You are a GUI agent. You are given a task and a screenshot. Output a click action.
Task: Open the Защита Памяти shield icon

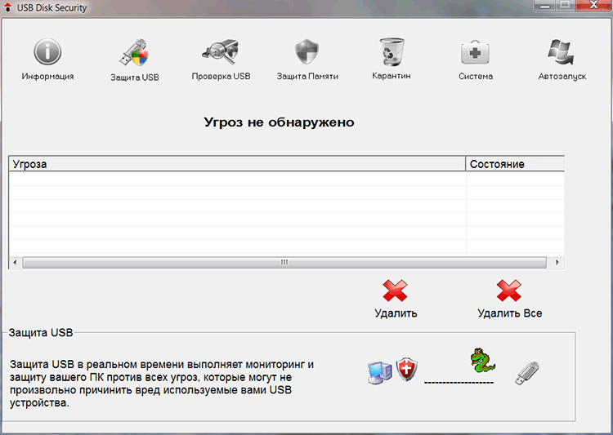click(x=306, y=51)
